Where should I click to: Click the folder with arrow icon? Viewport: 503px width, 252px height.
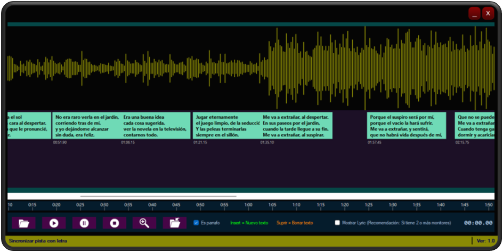point(174,223)
